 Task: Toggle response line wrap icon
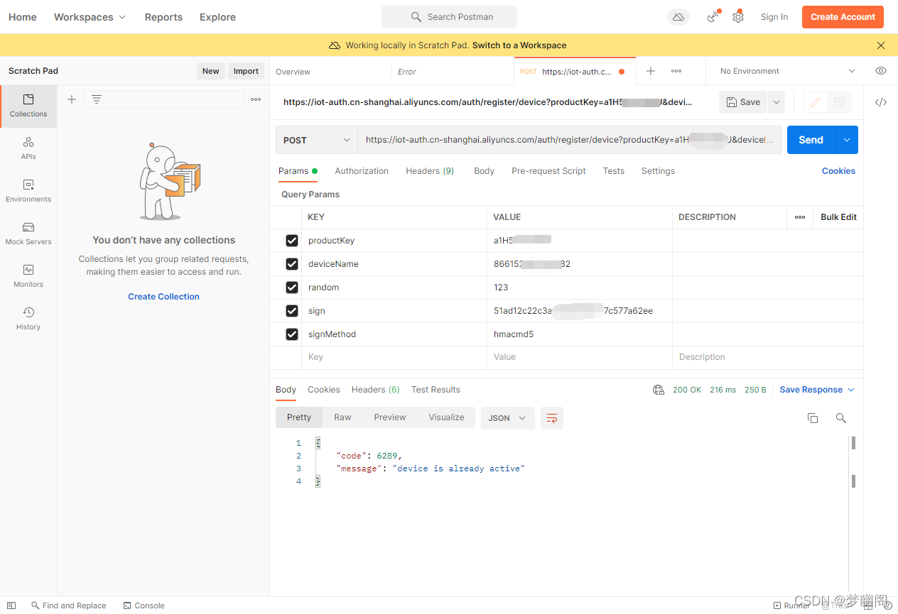pyautogui.click(x=552, y=418)
